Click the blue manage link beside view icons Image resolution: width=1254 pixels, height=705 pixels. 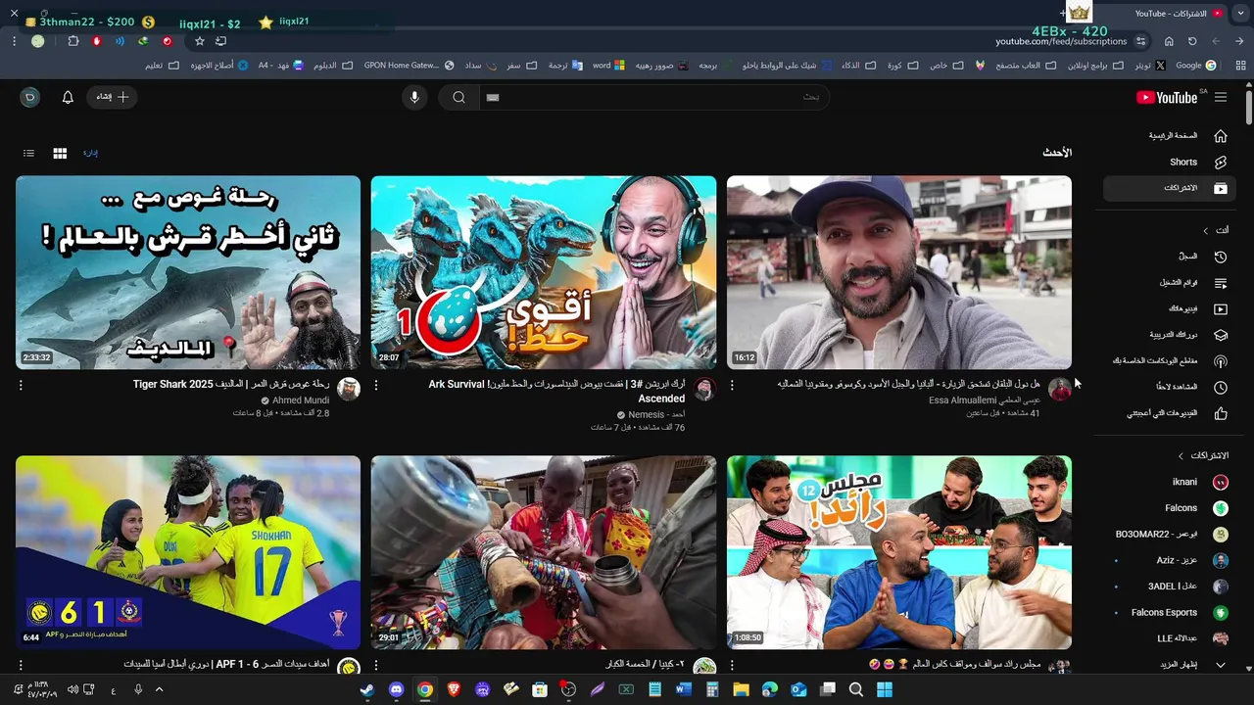point(90,153)
